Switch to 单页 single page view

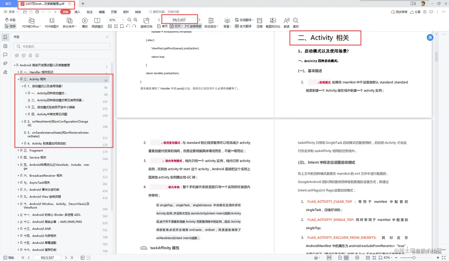[162, 26]
